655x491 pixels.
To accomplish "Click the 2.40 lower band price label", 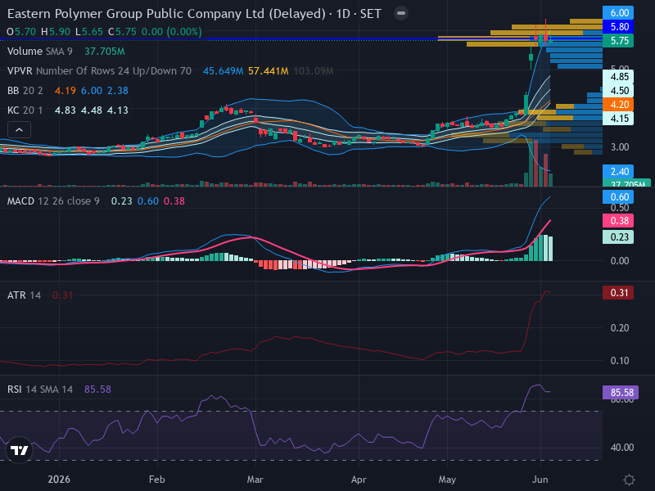I will point(618,172).
